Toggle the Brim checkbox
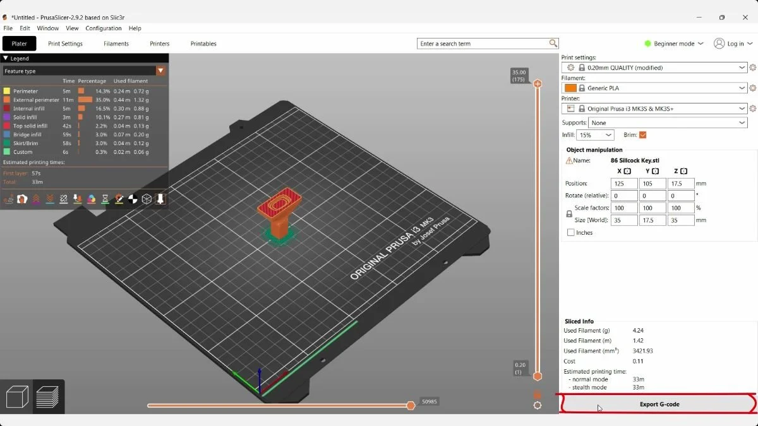 pos(643,135)
